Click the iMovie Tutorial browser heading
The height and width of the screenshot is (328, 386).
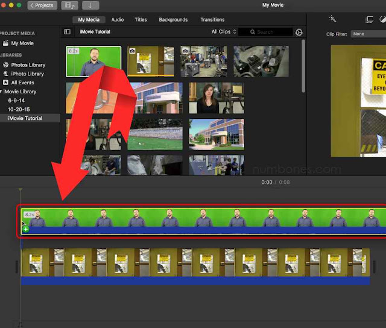(95, 32)
